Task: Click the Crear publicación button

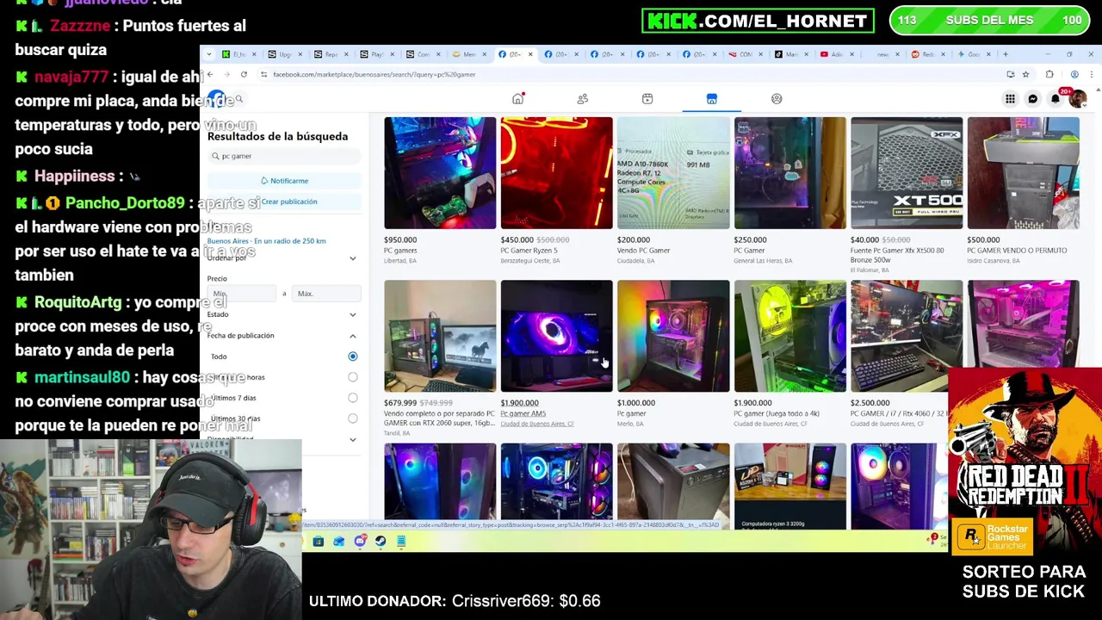Action: point(284,201)
